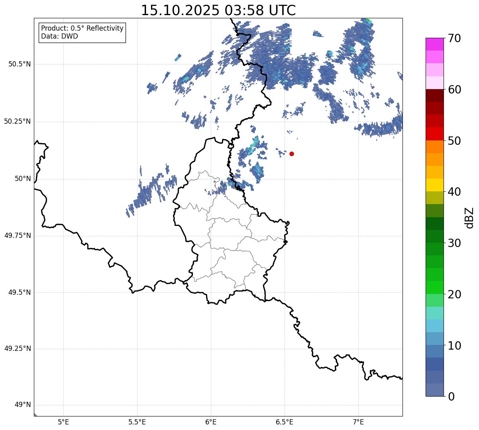This screenshot has width=479, height=430.
Task: Click the colorbar 20 tick label
Action: click(454, 294)
